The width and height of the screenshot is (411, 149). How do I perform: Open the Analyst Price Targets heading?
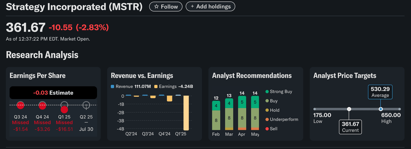pyautogui.click(x=344, y=76)
